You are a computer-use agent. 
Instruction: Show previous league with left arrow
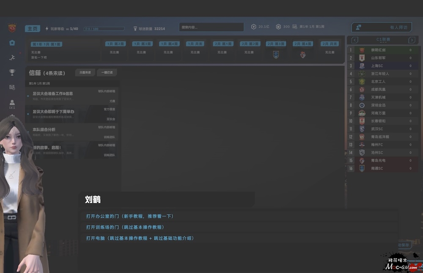(354, 40)
